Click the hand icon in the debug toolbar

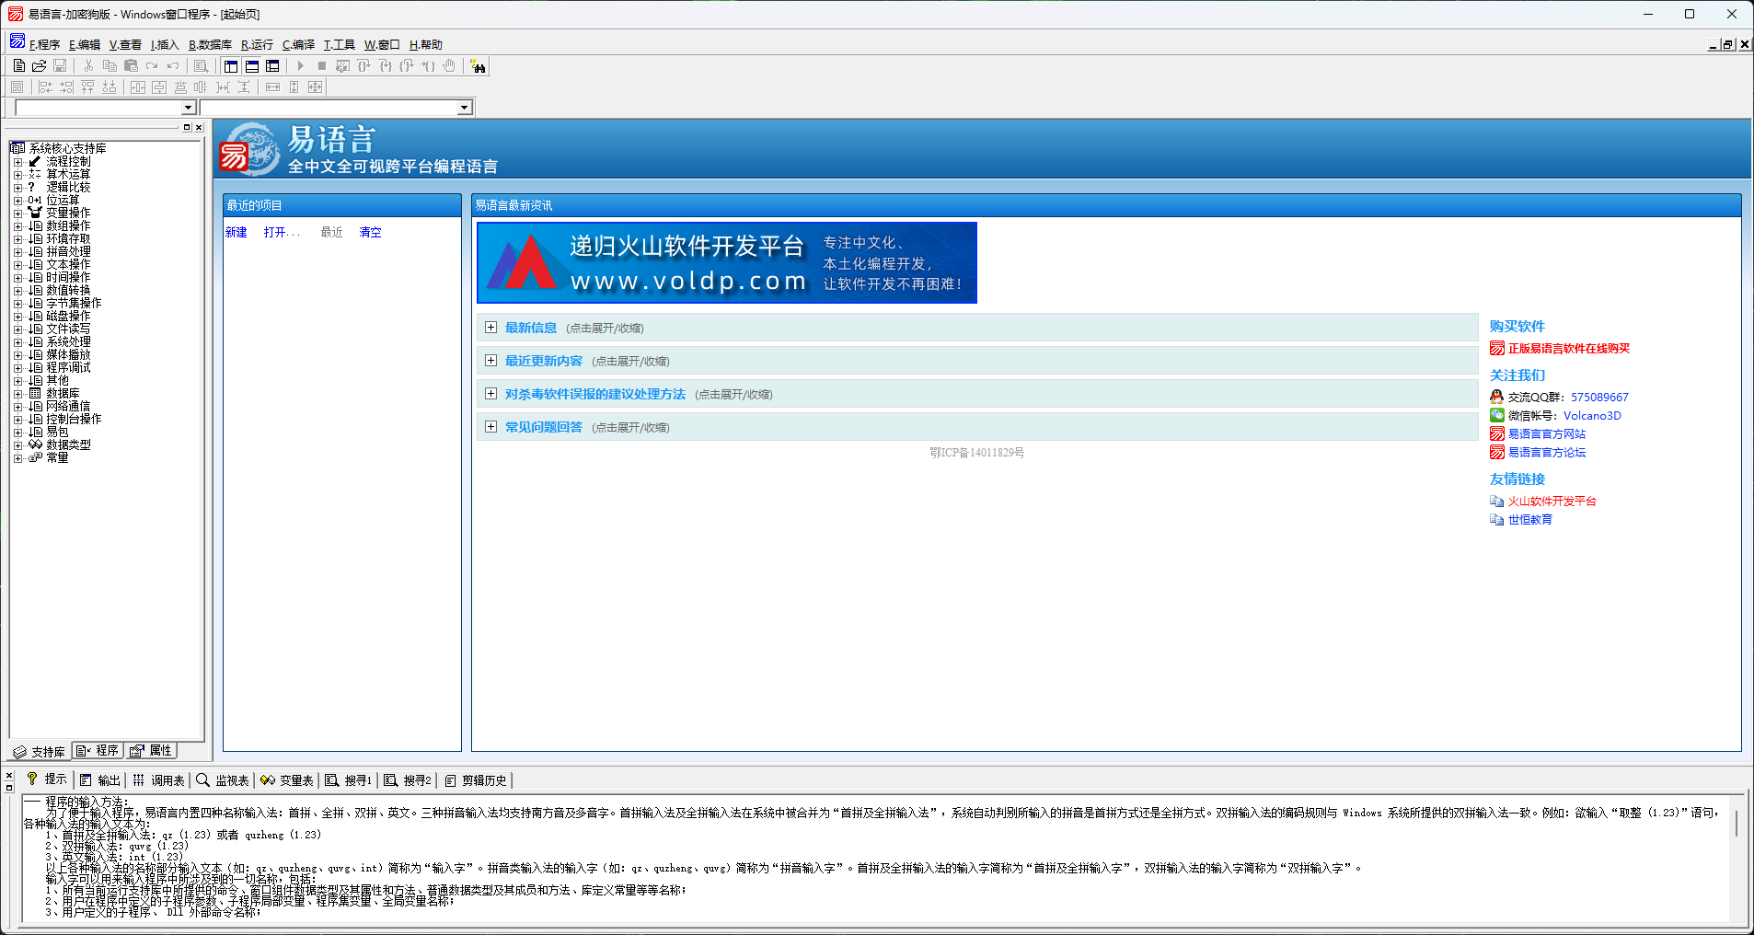tap(449, 66)
